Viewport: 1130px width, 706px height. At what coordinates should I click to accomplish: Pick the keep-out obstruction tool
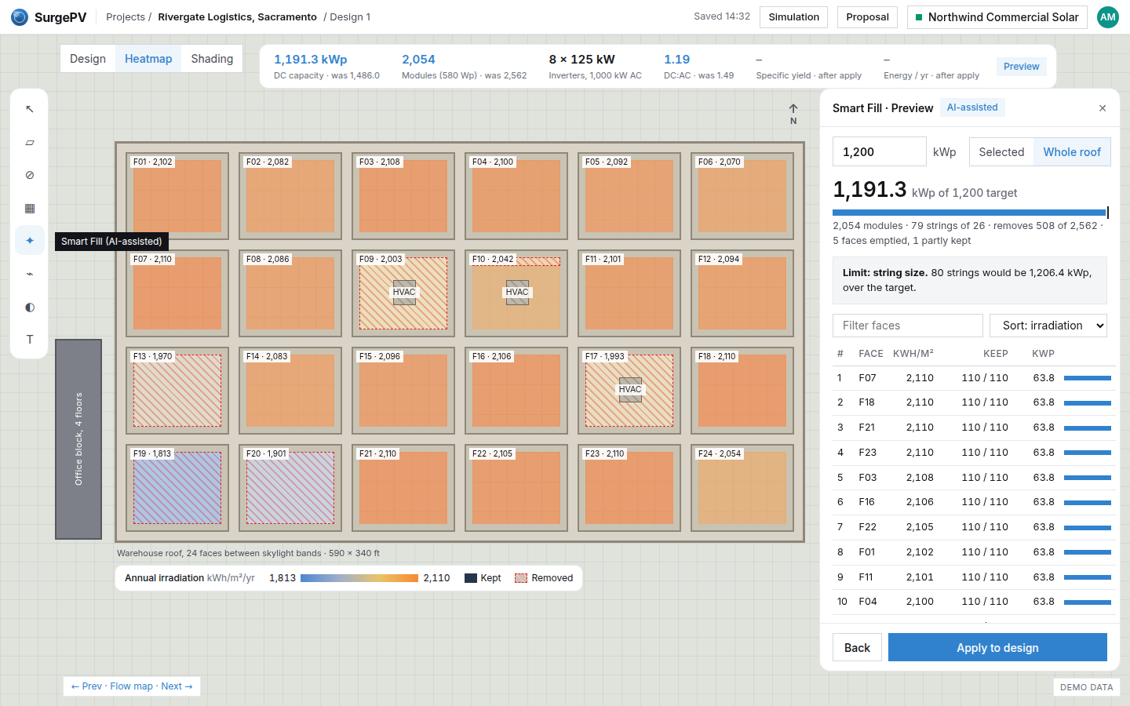coord(30,175)
